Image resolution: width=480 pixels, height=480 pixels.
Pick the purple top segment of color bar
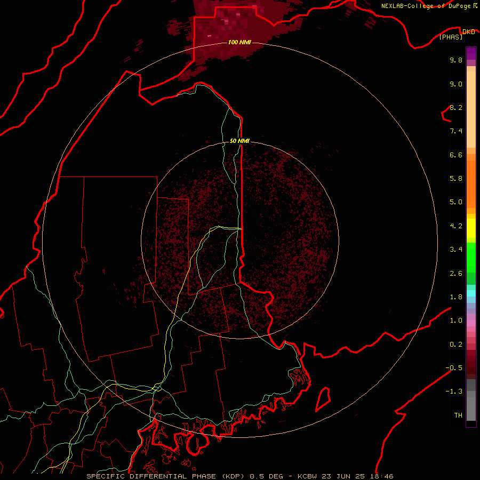471,53
